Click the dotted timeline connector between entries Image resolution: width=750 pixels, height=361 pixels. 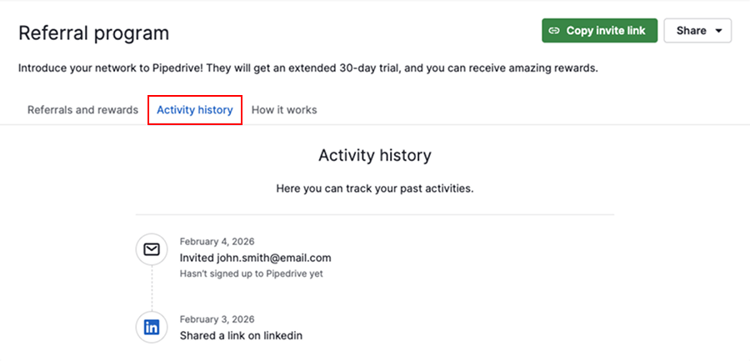[x=152, y=288]
